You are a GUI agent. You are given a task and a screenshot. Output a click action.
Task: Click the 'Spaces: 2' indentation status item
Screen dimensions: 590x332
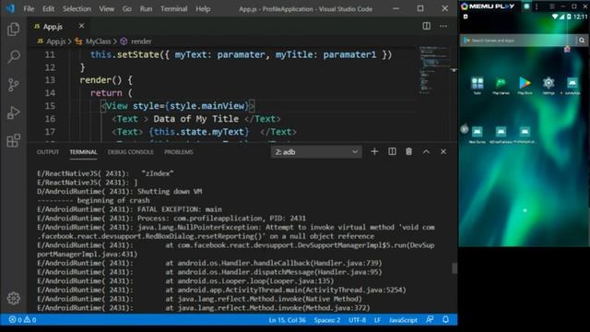point(327,320)
